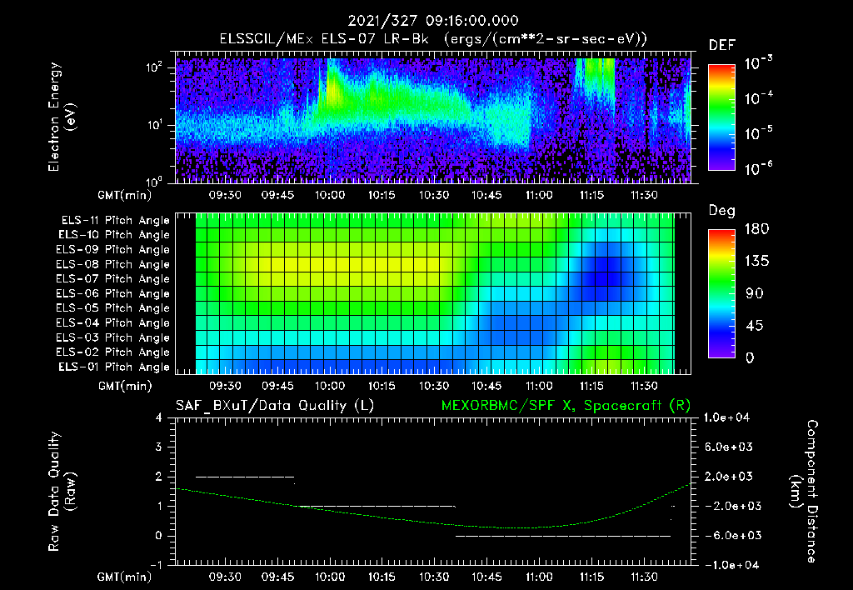Image resolution: width=853 pixels, height=590 pixels.
Task: Click the data quality level 2 line segment
Action: tap(245, 477)
